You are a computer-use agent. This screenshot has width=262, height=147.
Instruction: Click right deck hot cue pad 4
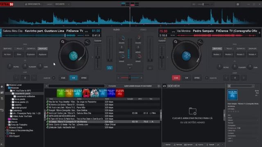click(252, 54)
